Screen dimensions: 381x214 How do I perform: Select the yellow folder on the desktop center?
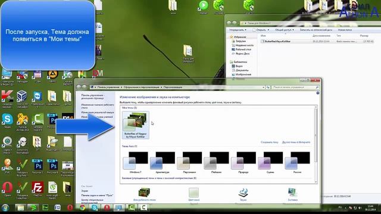point(188,53)
